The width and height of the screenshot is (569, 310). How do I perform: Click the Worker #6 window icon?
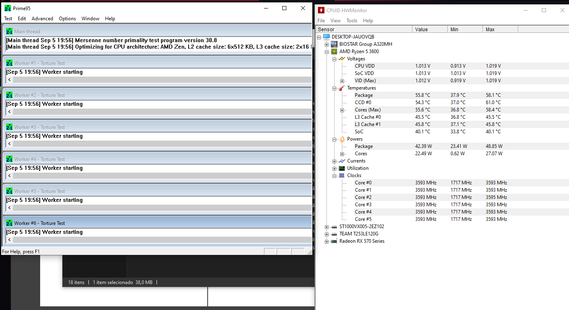[x=9, y=223]
